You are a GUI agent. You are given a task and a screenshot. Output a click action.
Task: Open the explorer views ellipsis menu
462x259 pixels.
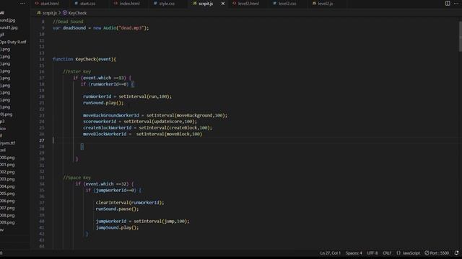22,3
